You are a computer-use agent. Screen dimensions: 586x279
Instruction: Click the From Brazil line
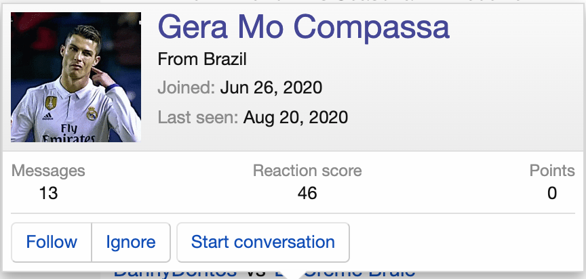coord(201,59)
